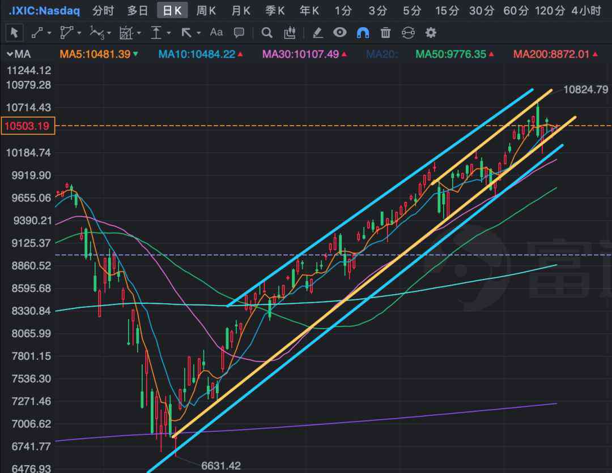Click the 8860.52 axis value

point(31,266)
